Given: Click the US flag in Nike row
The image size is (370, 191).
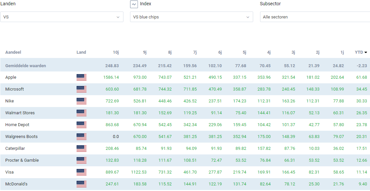Looking at the screenshot, I should [x=82, y=101].
